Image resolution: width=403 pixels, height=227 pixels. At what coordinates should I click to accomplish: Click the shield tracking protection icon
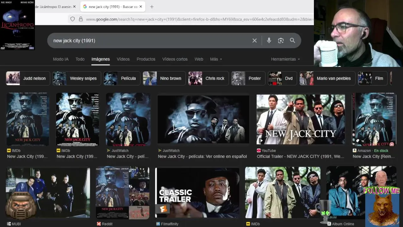[x=72, y=19]
